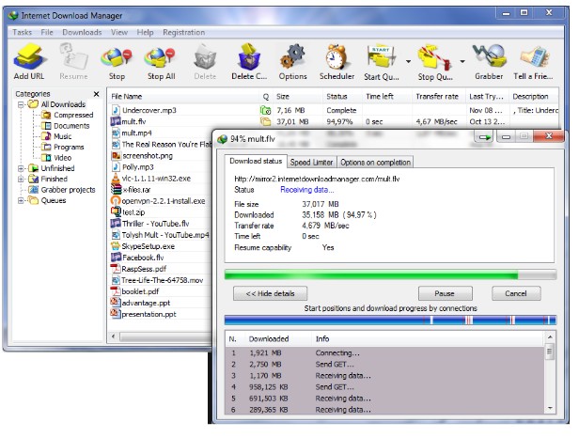Image resolution: width=579 pixels, height=438 pixels.
Task: Open Options gear icon in toolbar
Action: (292, 57)
